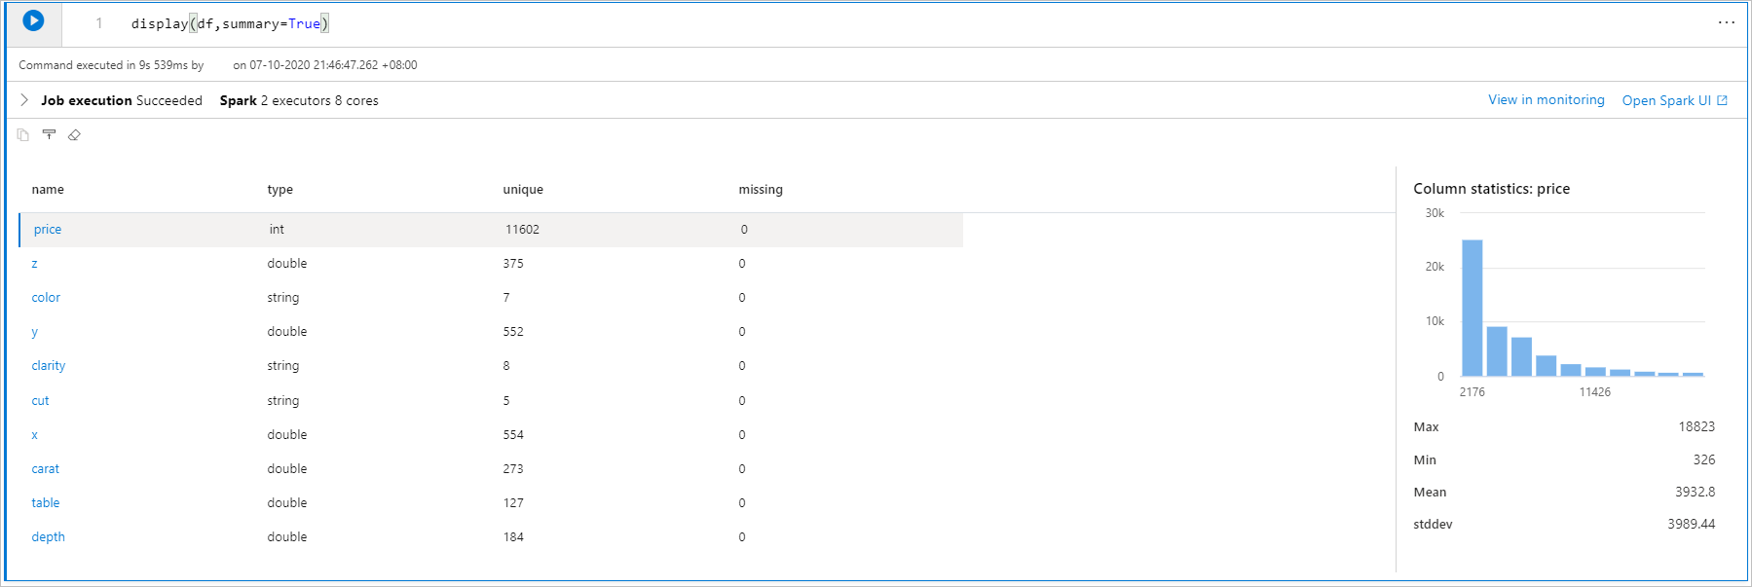Screen dimensions: 1752x587
Task: Click the command executed timestamp text
Action: coord(324,65)
